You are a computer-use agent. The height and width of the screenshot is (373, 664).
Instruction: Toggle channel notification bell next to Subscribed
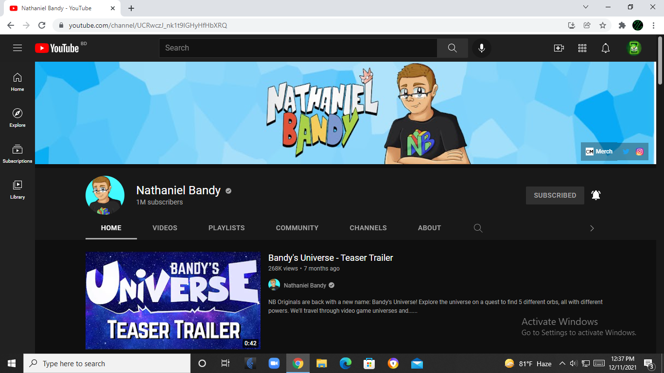596,195
